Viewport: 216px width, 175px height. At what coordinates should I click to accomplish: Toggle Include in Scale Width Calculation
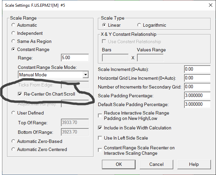tap(100, 128)
